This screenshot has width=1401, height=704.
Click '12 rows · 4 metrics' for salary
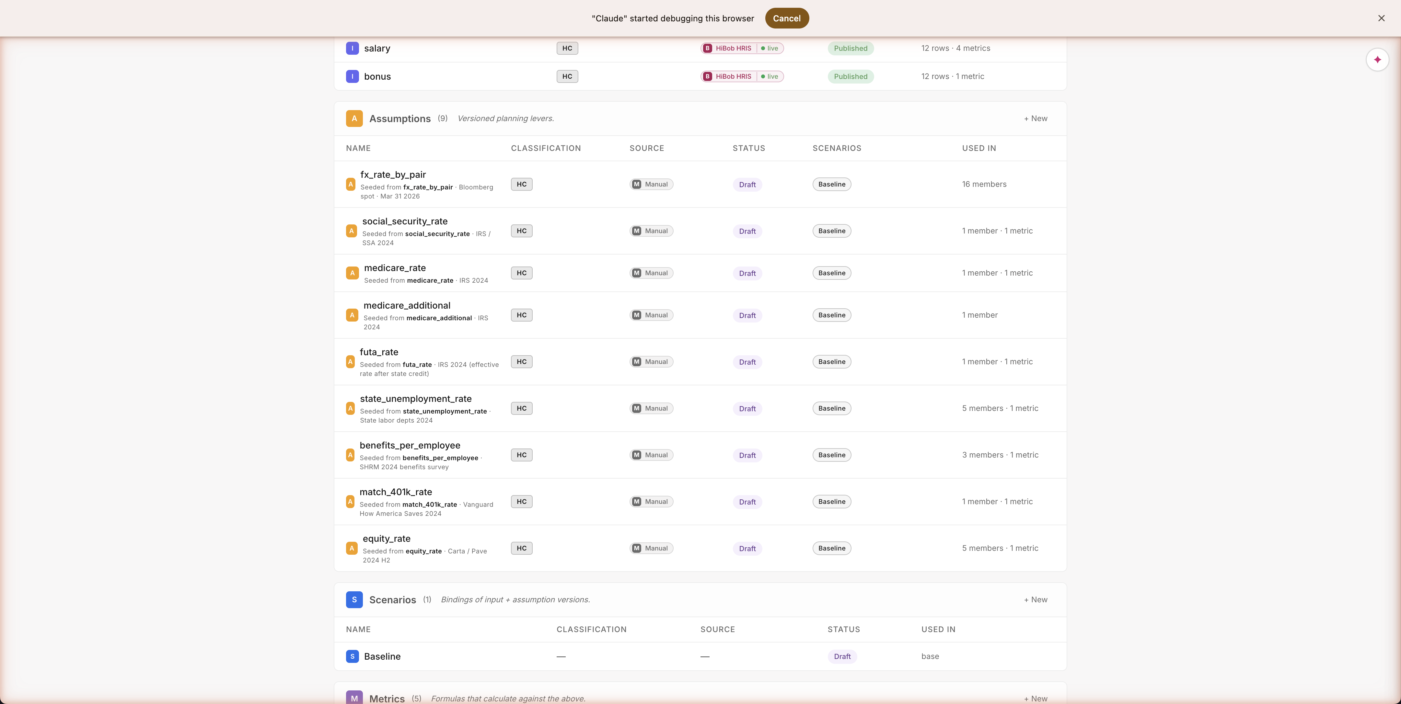(955, 48)
